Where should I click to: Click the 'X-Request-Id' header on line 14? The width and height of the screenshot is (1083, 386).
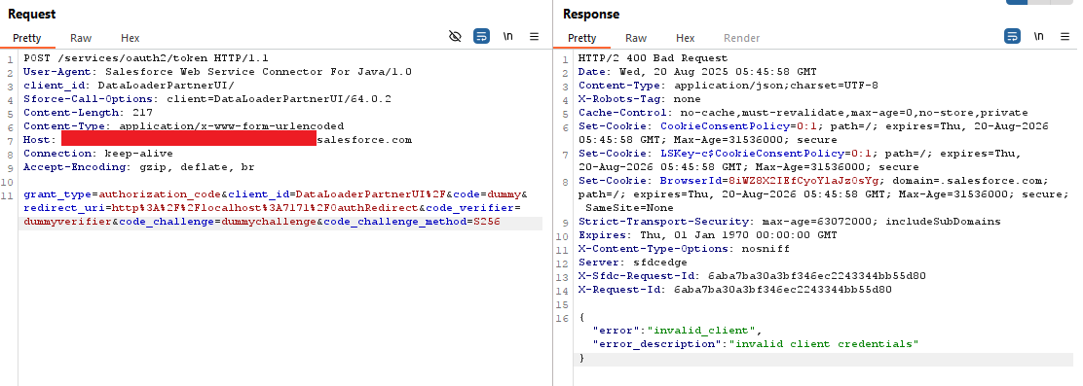[735, 290]
